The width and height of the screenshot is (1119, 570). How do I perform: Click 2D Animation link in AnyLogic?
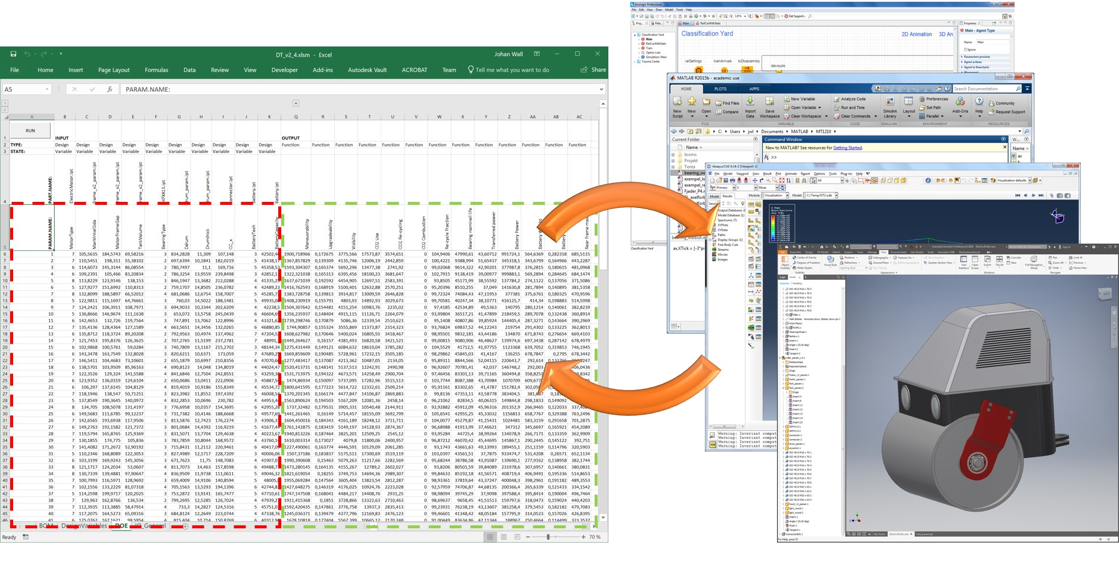coord(916,35)
